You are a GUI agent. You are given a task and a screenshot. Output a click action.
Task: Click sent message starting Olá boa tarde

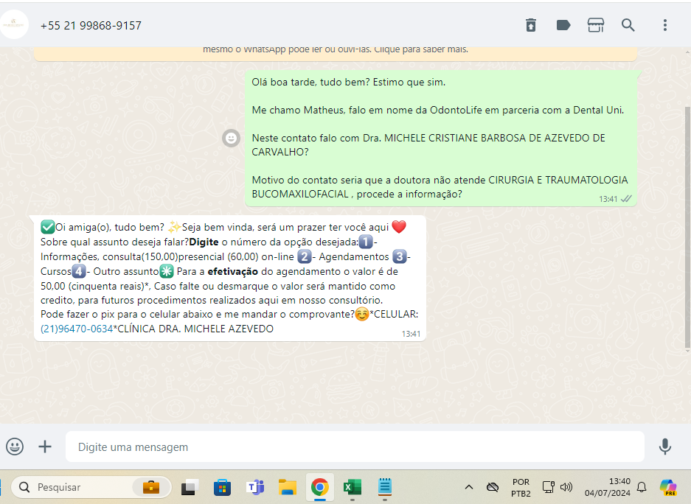pos(441,139)
